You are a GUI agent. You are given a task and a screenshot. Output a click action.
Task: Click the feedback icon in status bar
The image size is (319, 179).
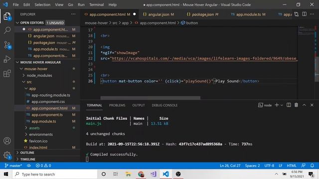coord(304,166)
